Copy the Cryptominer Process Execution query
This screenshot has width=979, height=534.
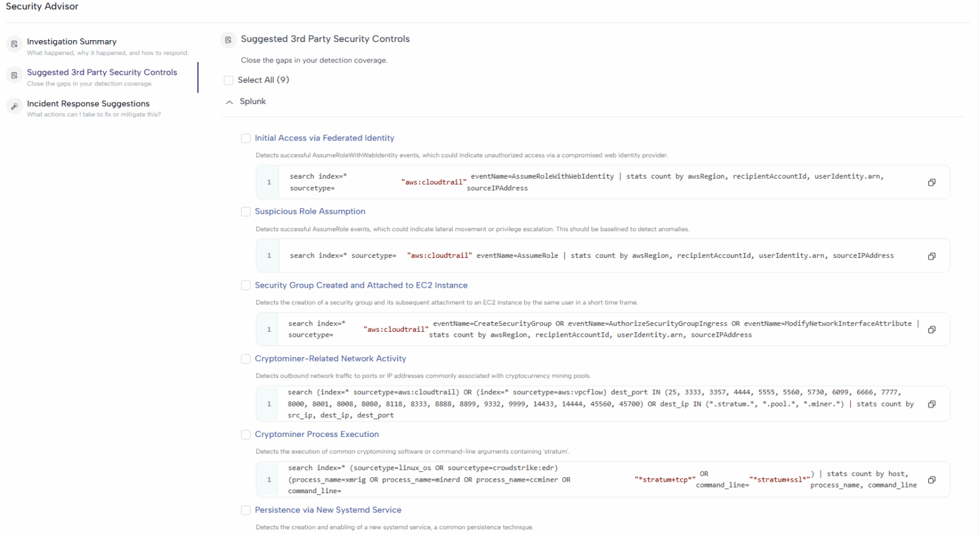point(931,480)
